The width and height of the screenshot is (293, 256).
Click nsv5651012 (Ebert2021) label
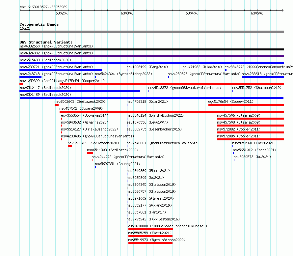(x=254, y=150)
